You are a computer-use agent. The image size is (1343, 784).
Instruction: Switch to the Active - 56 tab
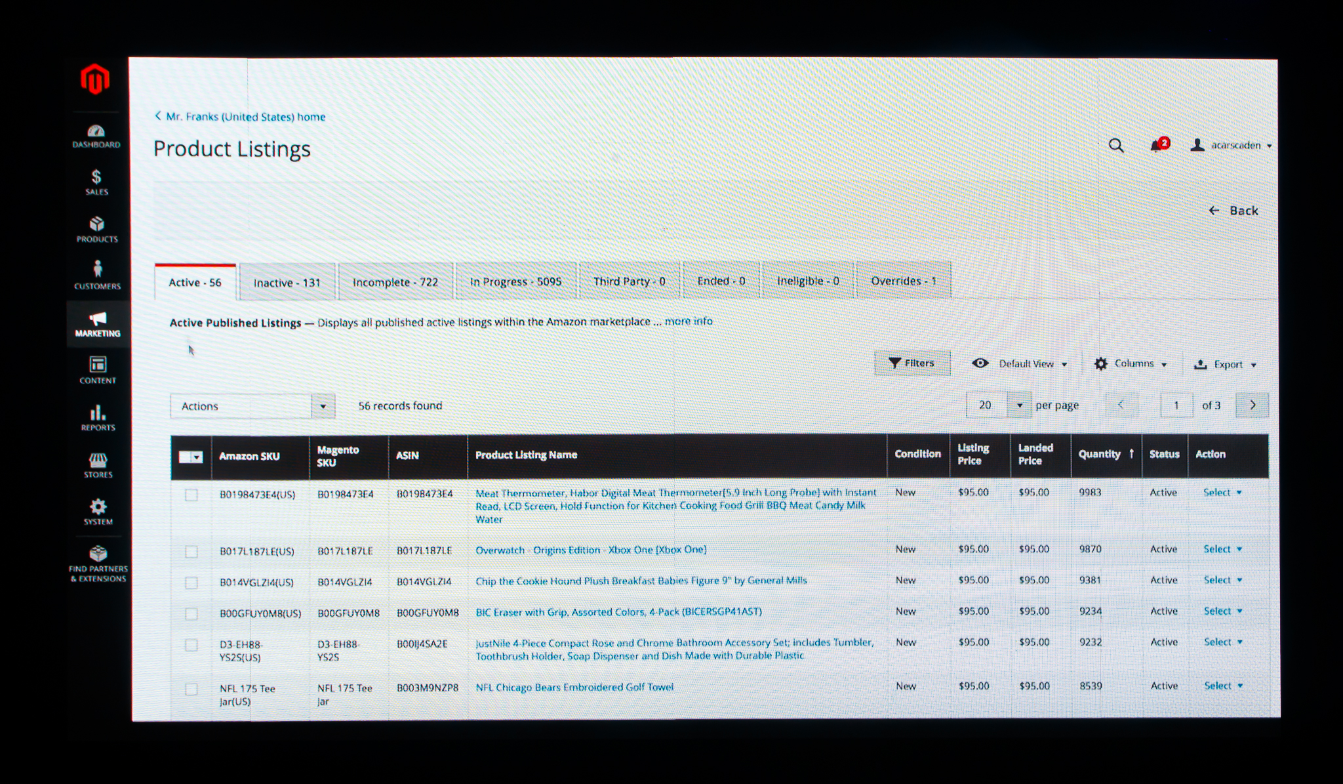(195, 282)
